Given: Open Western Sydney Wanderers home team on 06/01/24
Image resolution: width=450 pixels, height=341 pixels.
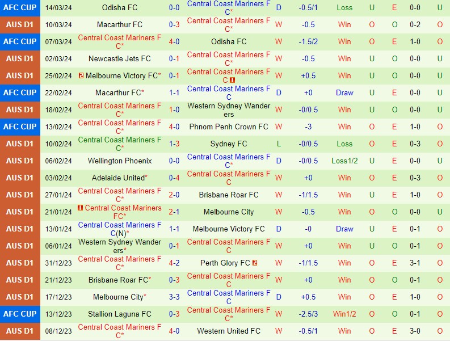Looking at the screenshot, I should [120, 246].
